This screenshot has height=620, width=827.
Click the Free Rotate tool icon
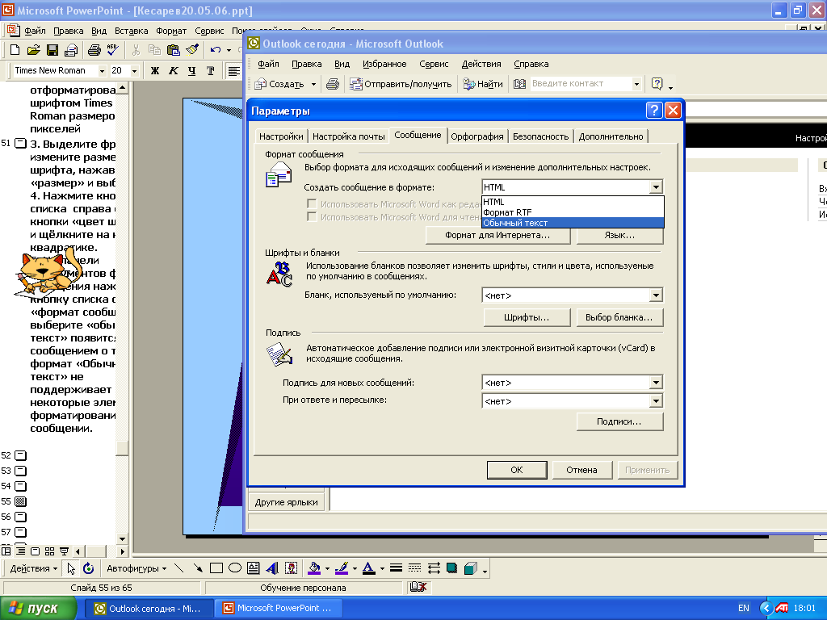click(89, 568)
